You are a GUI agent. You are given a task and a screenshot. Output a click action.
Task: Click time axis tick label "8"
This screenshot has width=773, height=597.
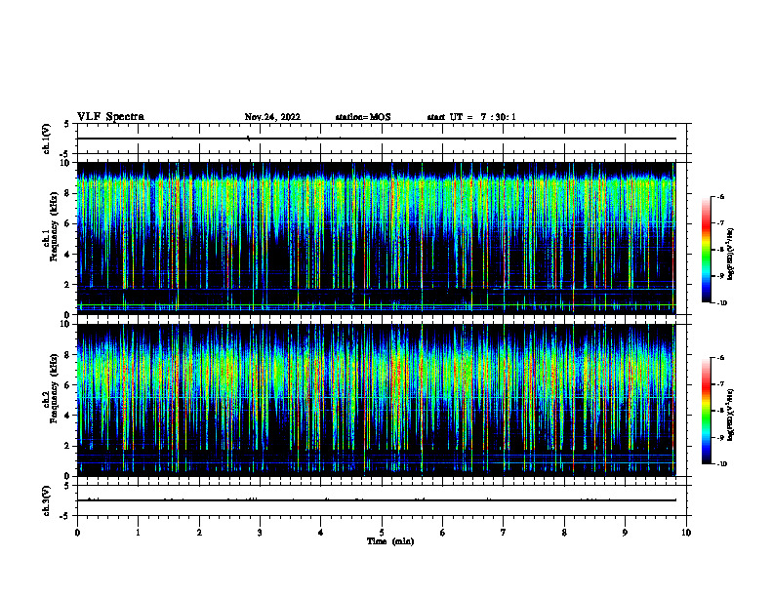[564, 533]
